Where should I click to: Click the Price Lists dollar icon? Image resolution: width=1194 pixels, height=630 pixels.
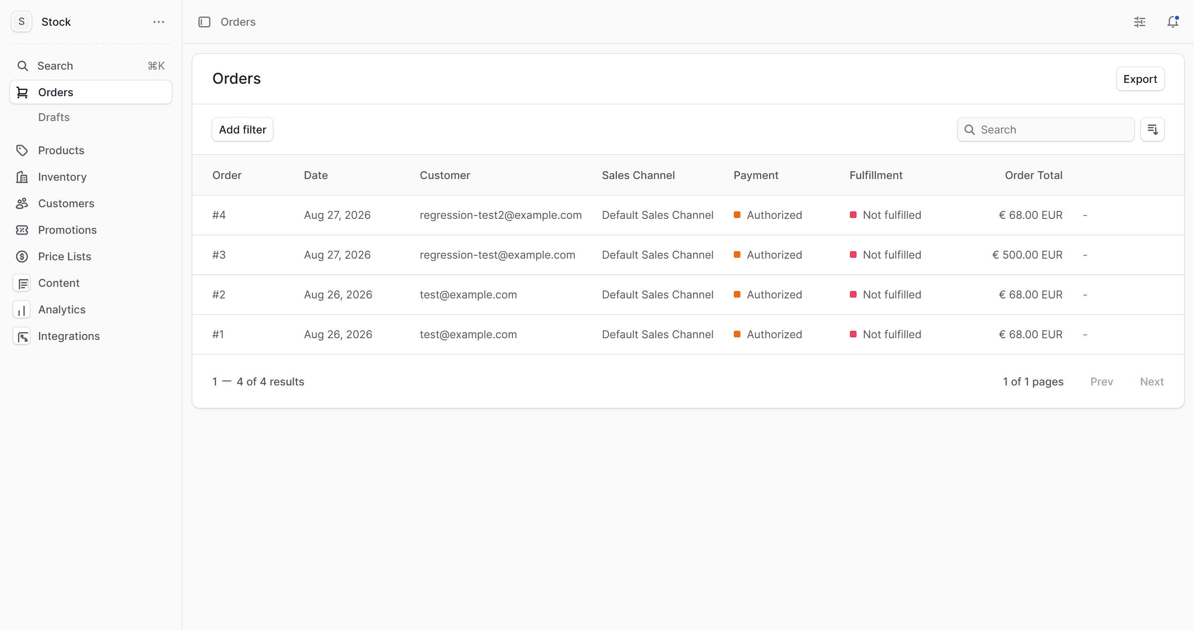click(x=22, y=256)
